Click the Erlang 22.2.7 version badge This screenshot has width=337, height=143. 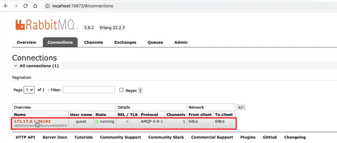click(112, 28)
